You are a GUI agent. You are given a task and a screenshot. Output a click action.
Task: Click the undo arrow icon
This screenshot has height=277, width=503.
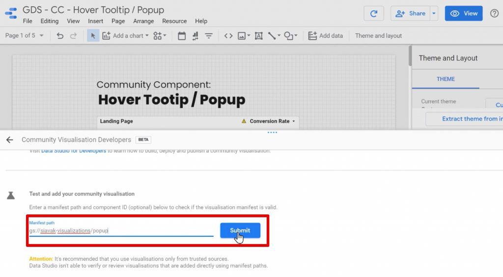coord(60,36)
